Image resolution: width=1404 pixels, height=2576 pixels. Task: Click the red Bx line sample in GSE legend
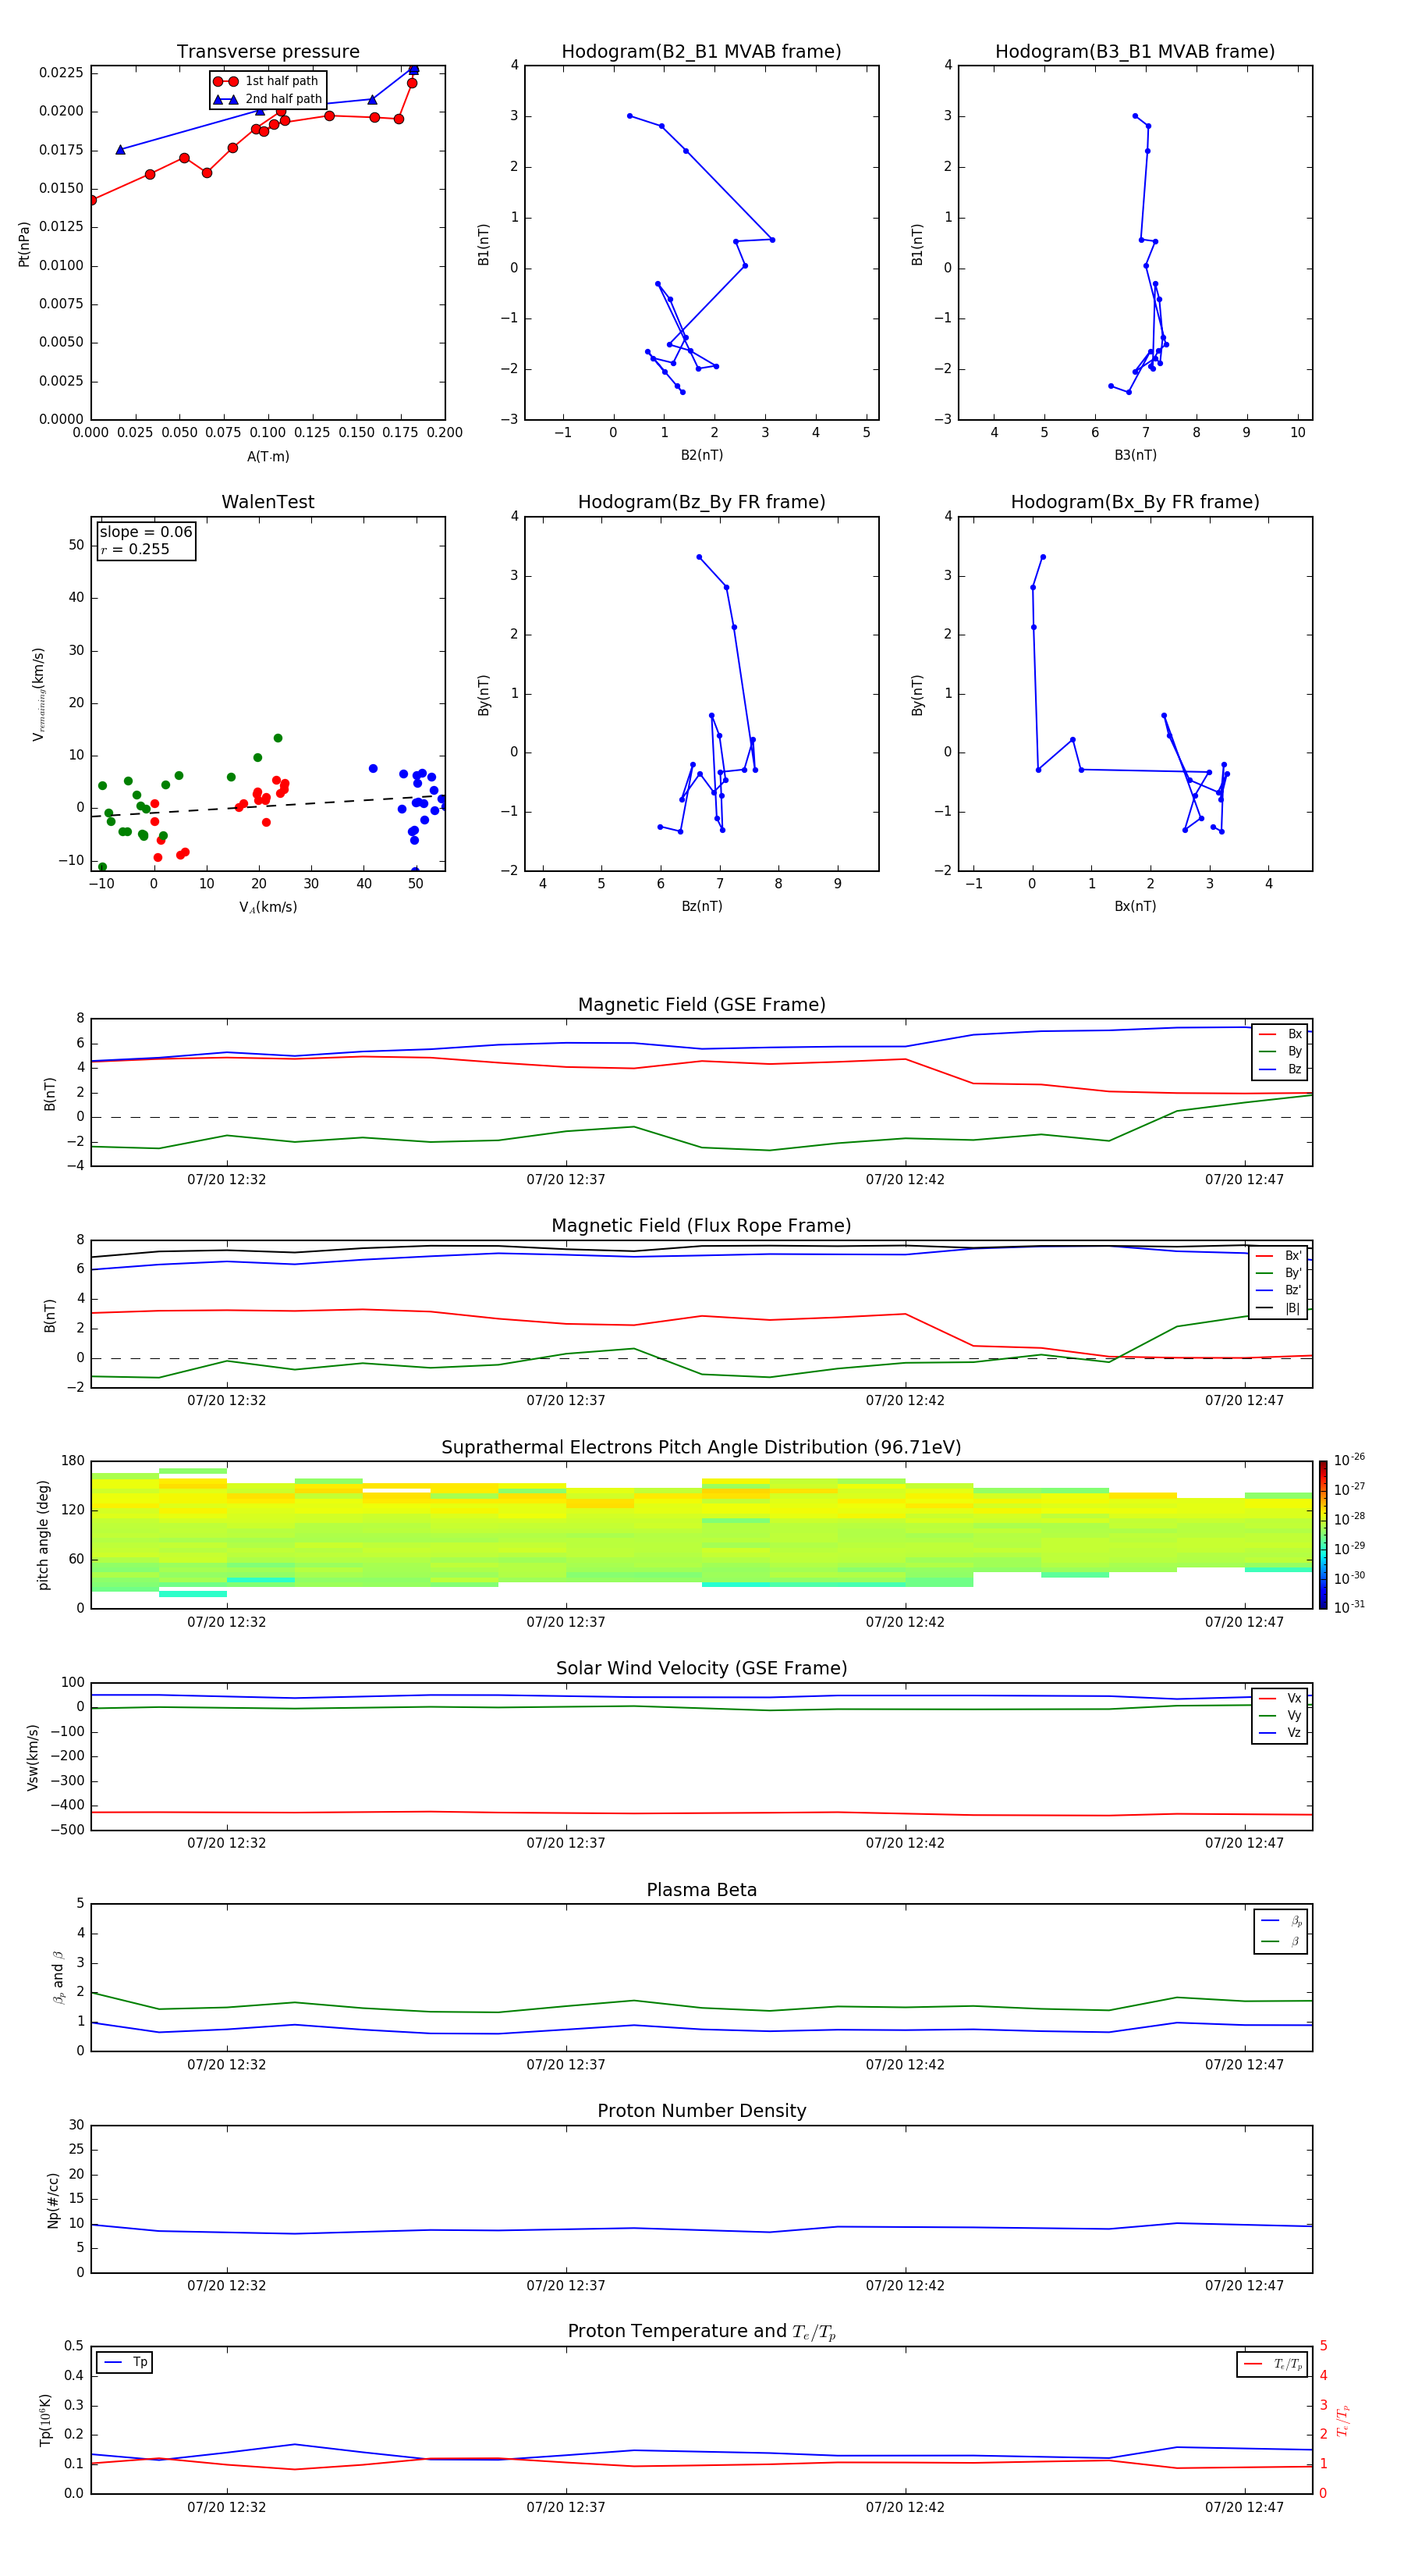1267,1034
